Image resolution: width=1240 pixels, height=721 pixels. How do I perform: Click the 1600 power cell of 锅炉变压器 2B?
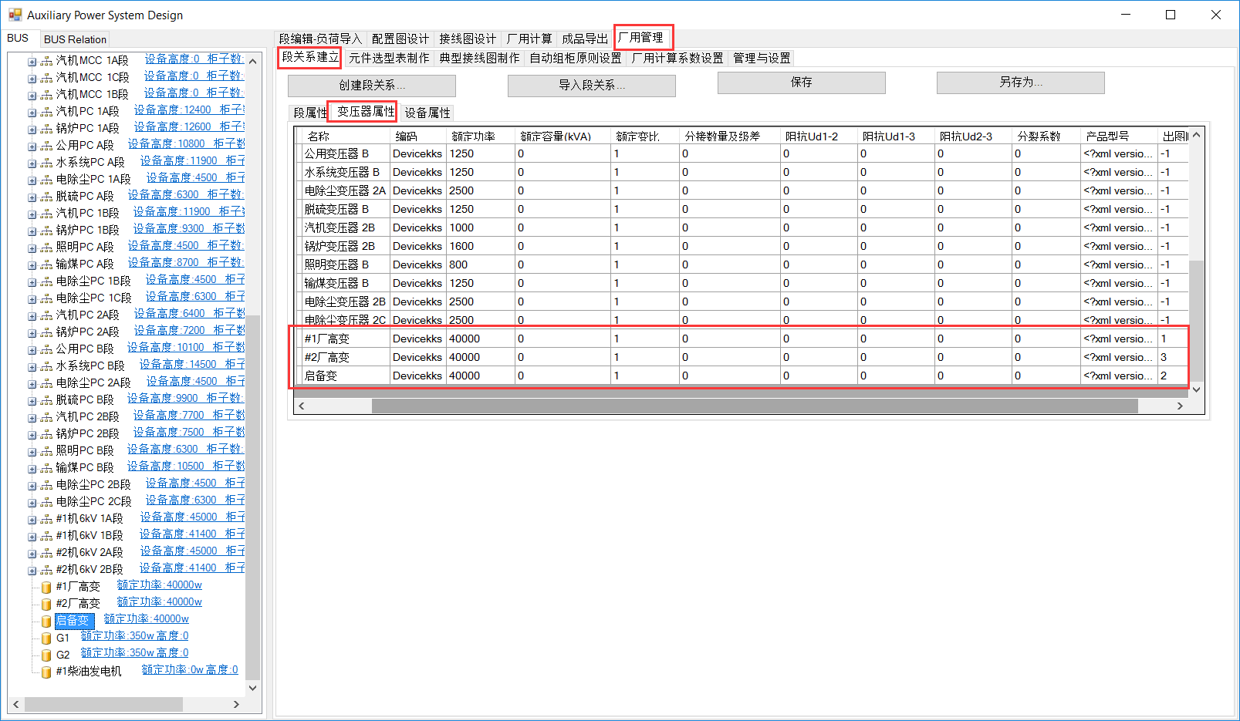(480, 246)
